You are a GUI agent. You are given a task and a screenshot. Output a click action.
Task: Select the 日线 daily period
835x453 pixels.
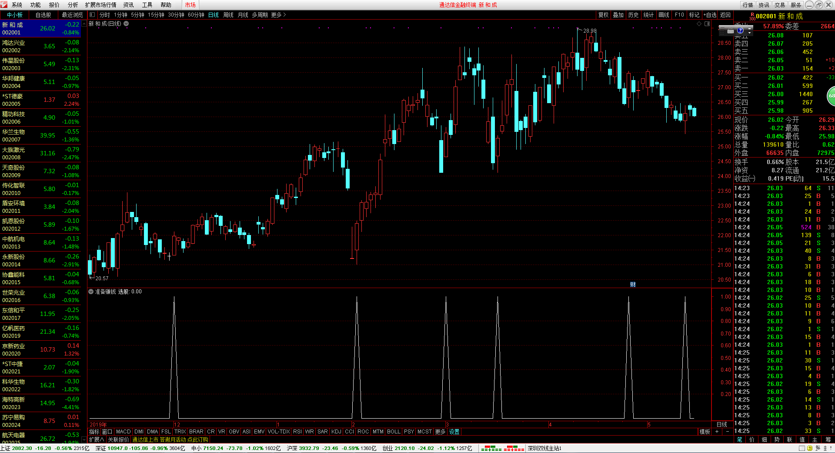(214, 15)
